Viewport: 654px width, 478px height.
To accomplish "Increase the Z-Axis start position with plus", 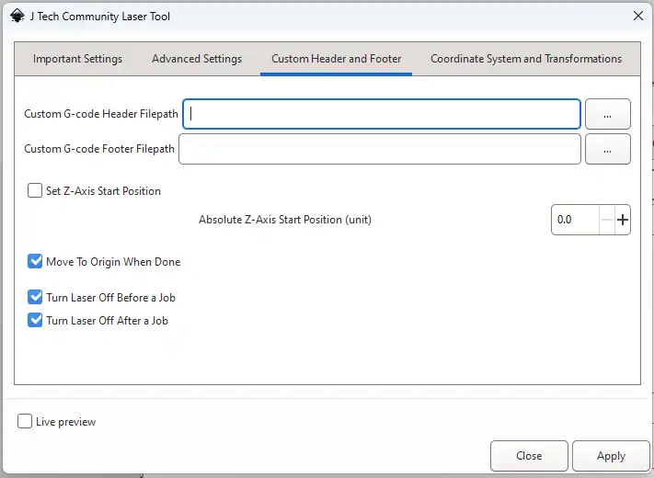I will click(623, 220).
